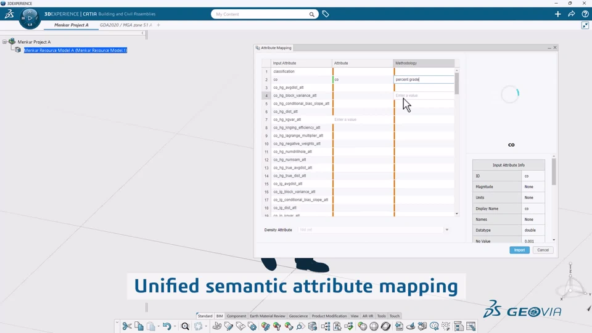
Task: Click the Methodology column header
Action: pyautogui.click(x=424, y=63)
